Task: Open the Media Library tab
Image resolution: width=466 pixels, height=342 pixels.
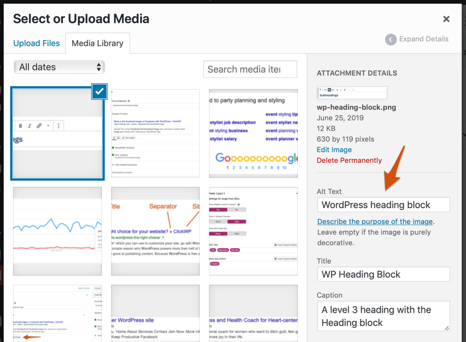Action: point(97,44)
